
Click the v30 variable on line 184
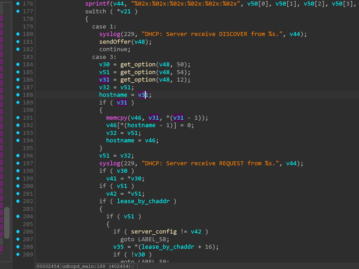pyautogui.click(x=104, y=65)
